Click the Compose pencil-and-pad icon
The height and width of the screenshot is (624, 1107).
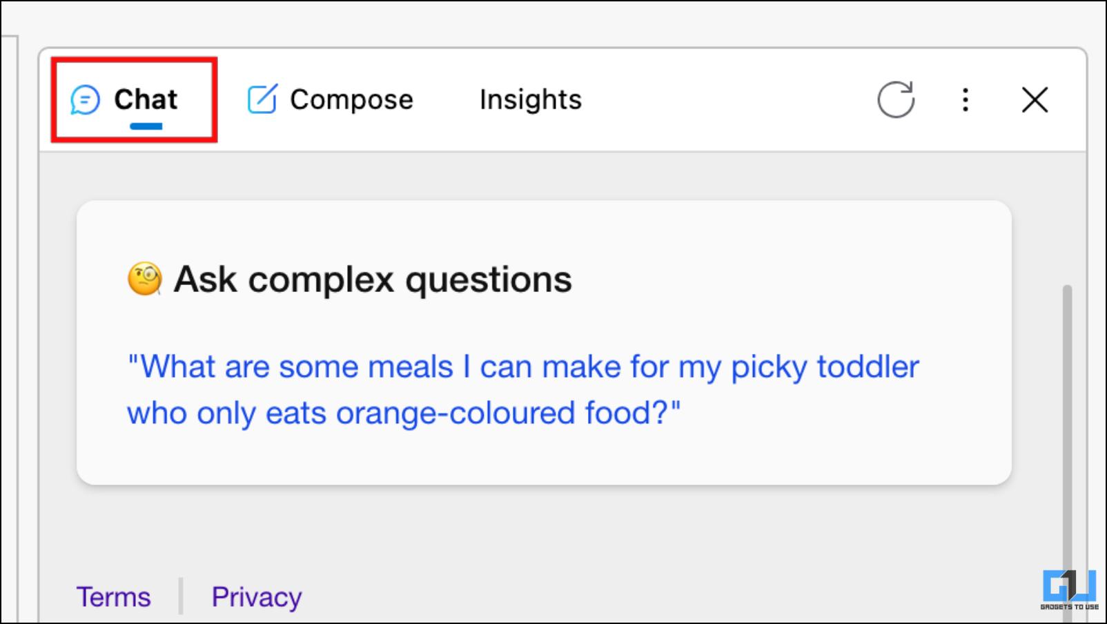pos(262,99)
